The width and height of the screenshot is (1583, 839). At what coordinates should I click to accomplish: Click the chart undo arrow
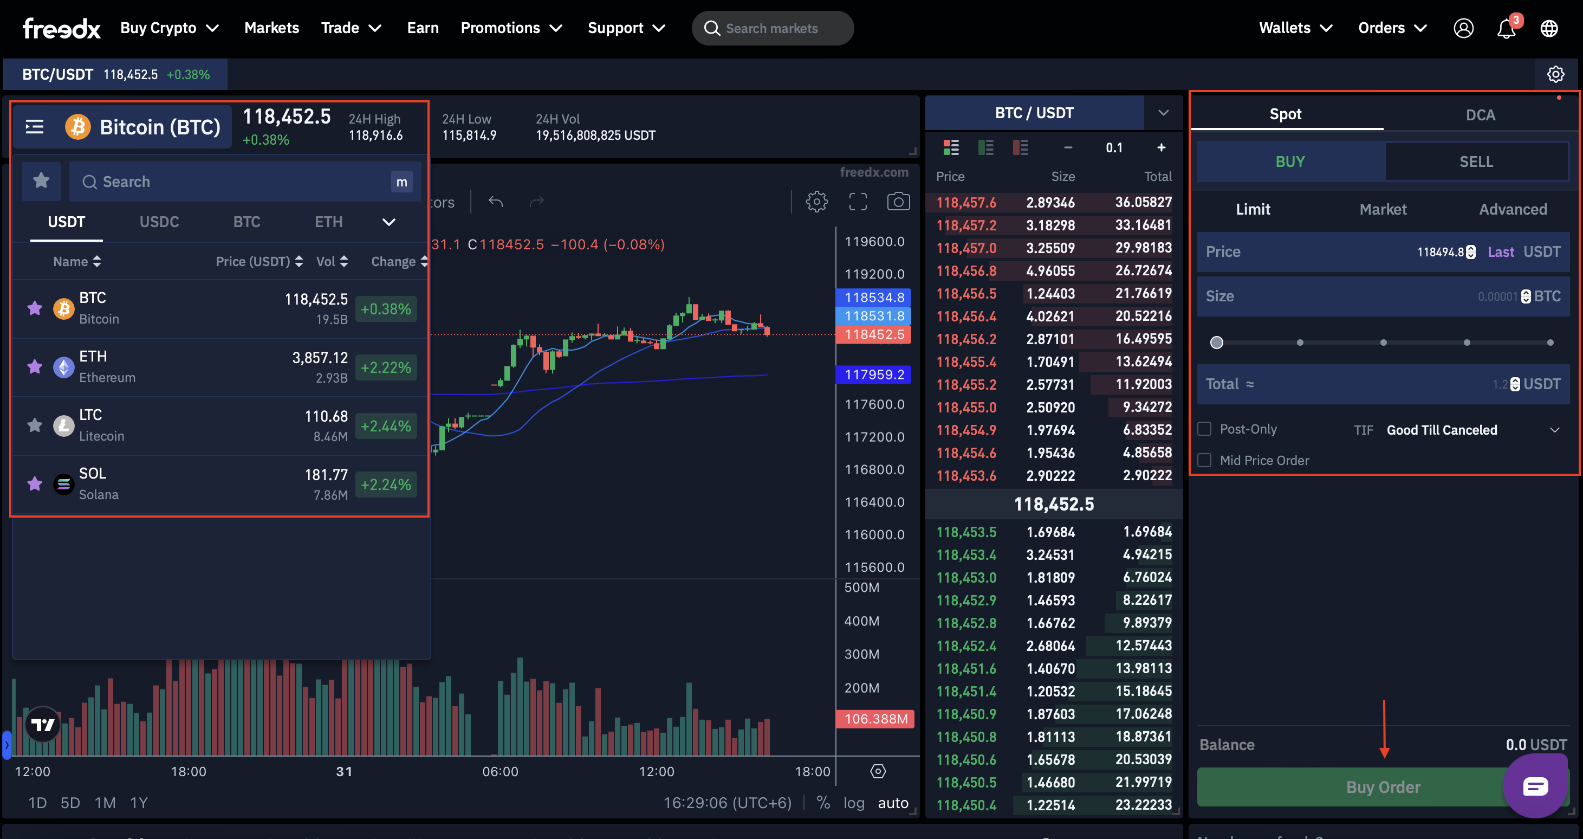click(495, 202)
